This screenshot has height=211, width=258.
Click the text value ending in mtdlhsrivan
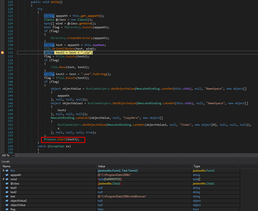click(122, 196)
